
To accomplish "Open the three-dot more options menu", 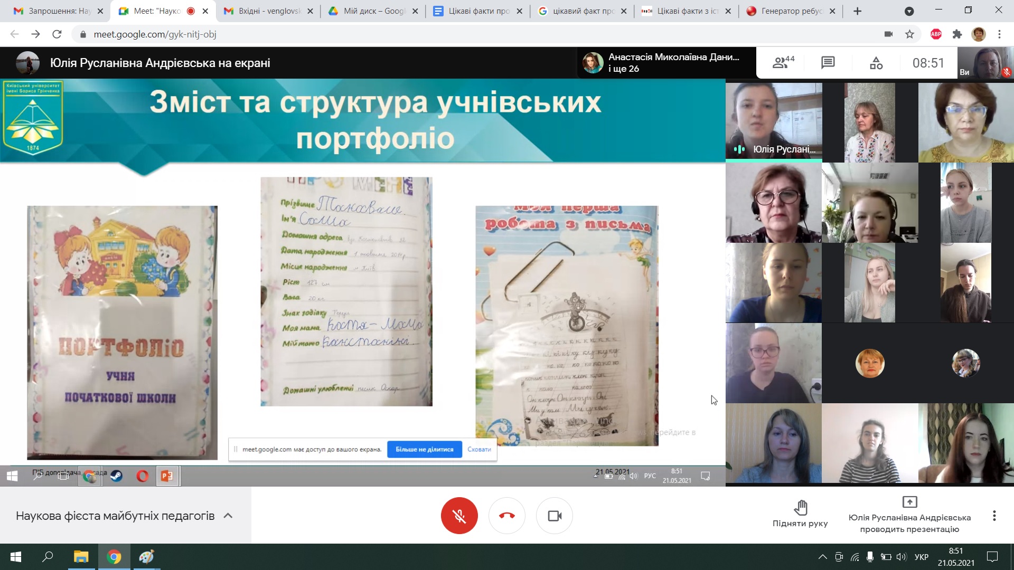I will [994, 516].
